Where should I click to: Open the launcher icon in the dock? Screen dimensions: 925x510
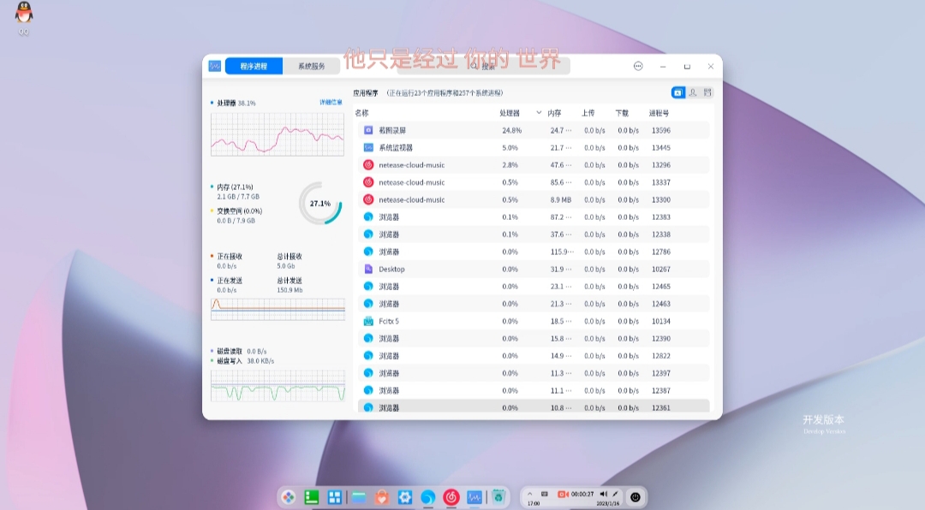point(288,497)
